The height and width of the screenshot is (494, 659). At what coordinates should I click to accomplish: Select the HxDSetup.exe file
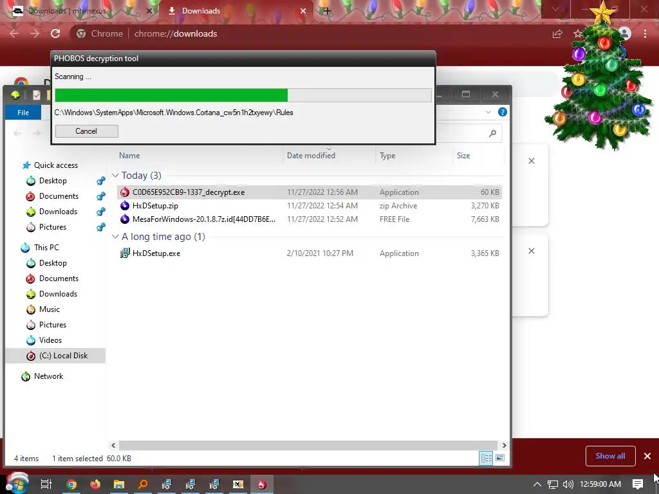[310, 253]
